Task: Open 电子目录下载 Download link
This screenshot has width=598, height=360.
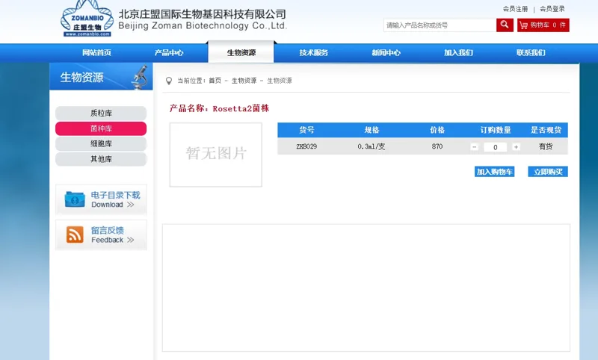Action: [x=101, y=199]
